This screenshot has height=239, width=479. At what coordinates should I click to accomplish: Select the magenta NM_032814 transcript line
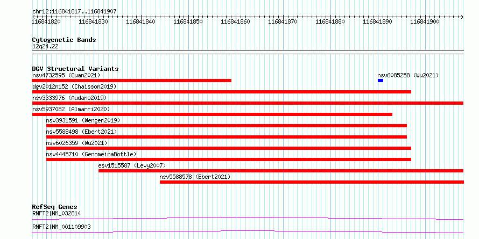click(x=248, y=218)
